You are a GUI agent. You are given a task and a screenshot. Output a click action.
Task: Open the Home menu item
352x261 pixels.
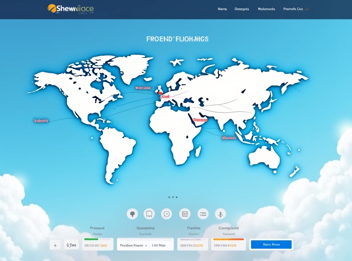pyautogui.click(x=222, y=8)
